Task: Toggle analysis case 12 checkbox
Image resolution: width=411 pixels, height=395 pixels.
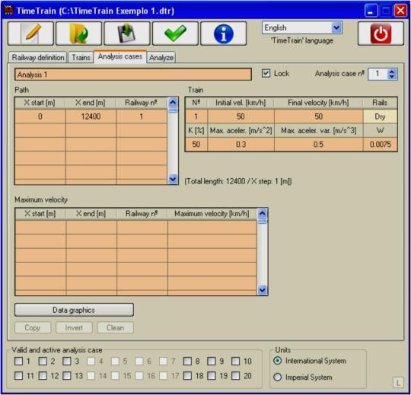Action: point(43,376)
